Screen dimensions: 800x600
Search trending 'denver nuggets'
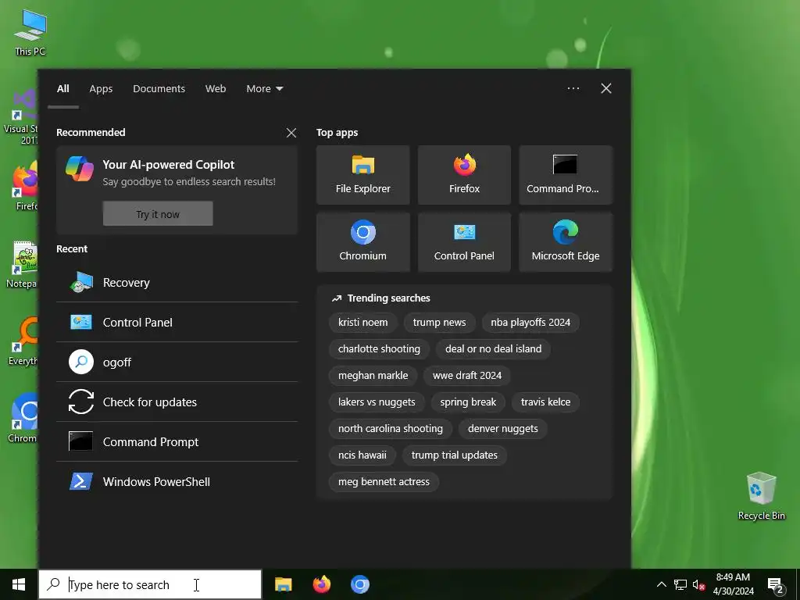[502, 429]
